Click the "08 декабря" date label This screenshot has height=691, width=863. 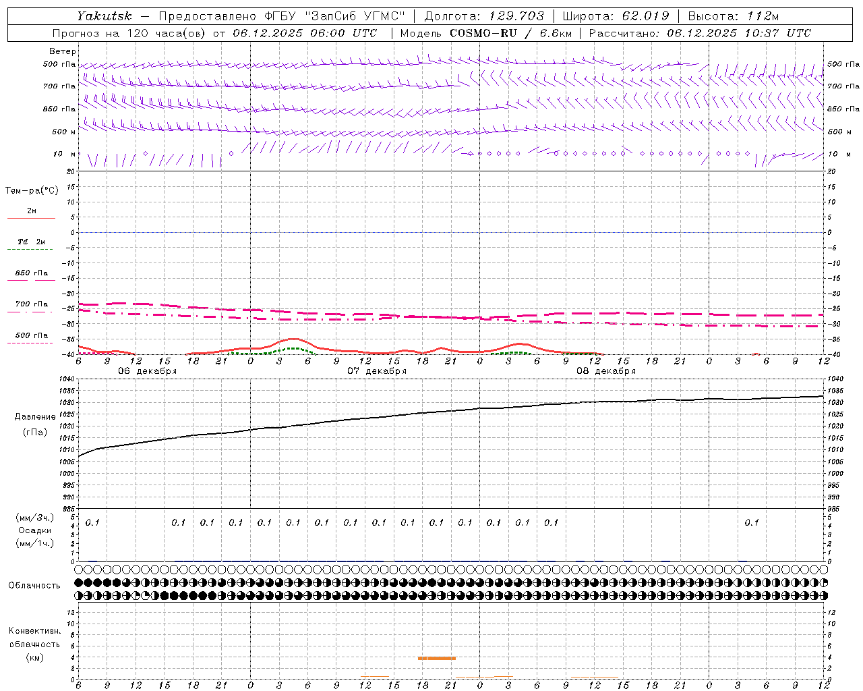tap(606, 371)
